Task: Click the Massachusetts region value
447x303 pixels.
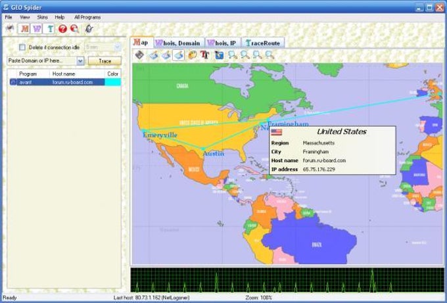Action: pyautogui.click(x=318, y=143)
